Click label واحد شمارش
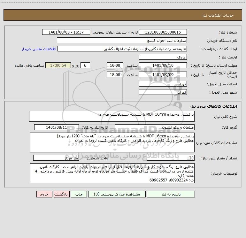This screenshot has width=246, height=238. pos(96,158)
